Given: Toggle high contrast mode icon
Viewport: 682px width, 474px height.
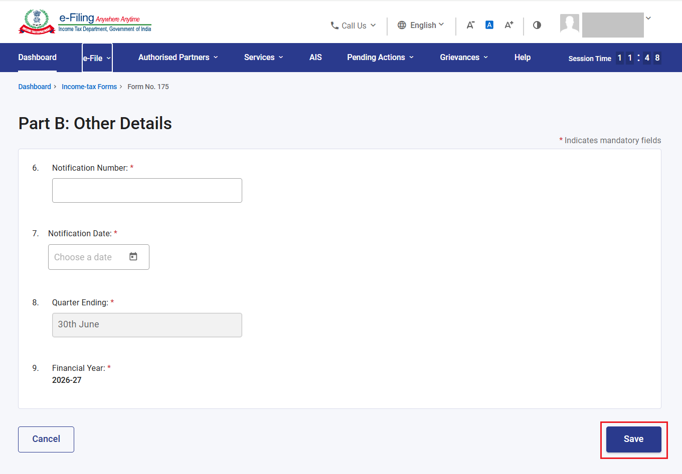Looking at the screenshot, I should tap(537, 25).
